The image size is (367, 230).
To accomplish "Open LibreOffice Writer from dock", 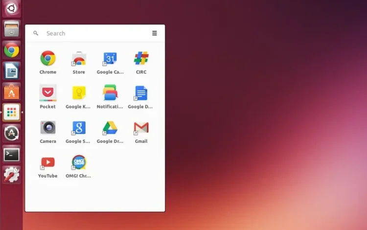I will click(x=11, y=70).
